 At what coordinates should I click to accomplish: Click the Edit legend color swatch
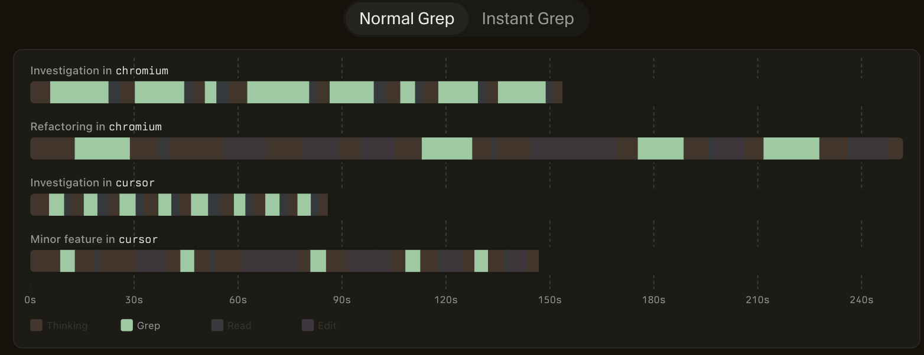click(308, 325)
